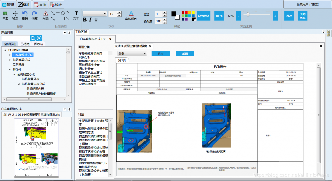Select the lower curve annotation tool

[x=67, y=18]
